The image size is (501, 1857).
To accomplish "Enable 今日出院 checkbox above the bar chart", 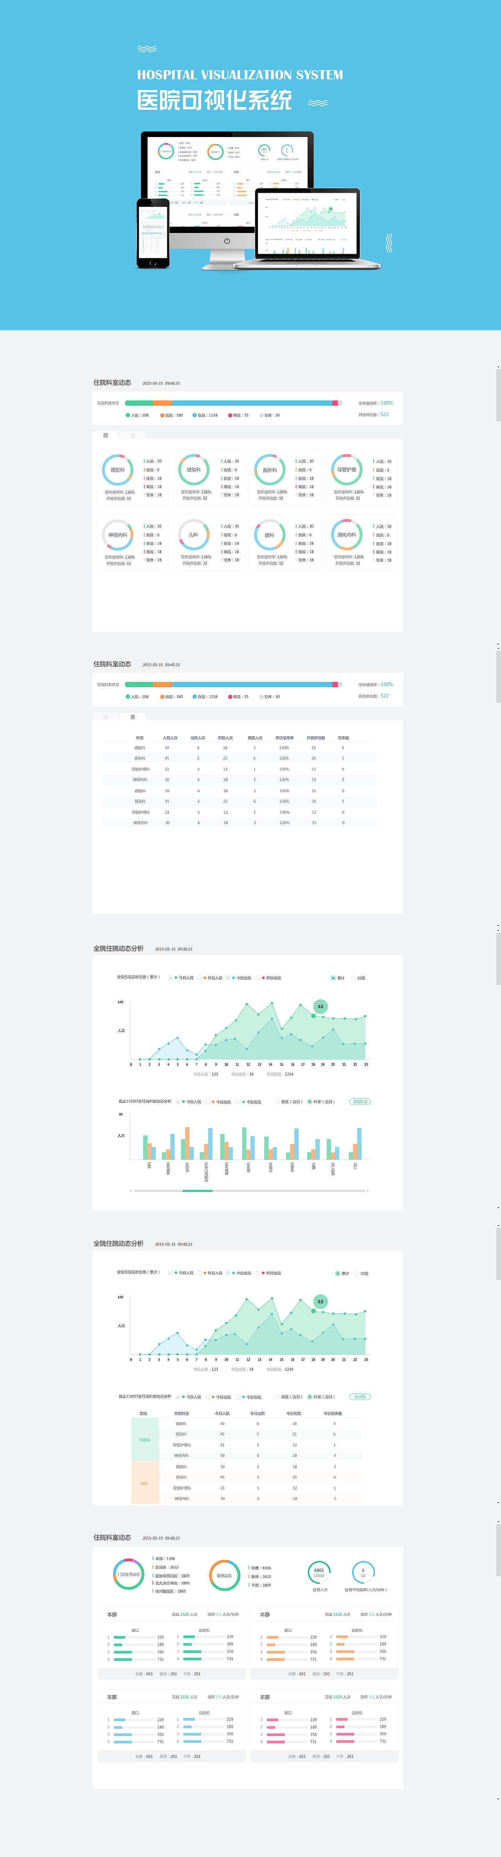I will (208, 1101).
